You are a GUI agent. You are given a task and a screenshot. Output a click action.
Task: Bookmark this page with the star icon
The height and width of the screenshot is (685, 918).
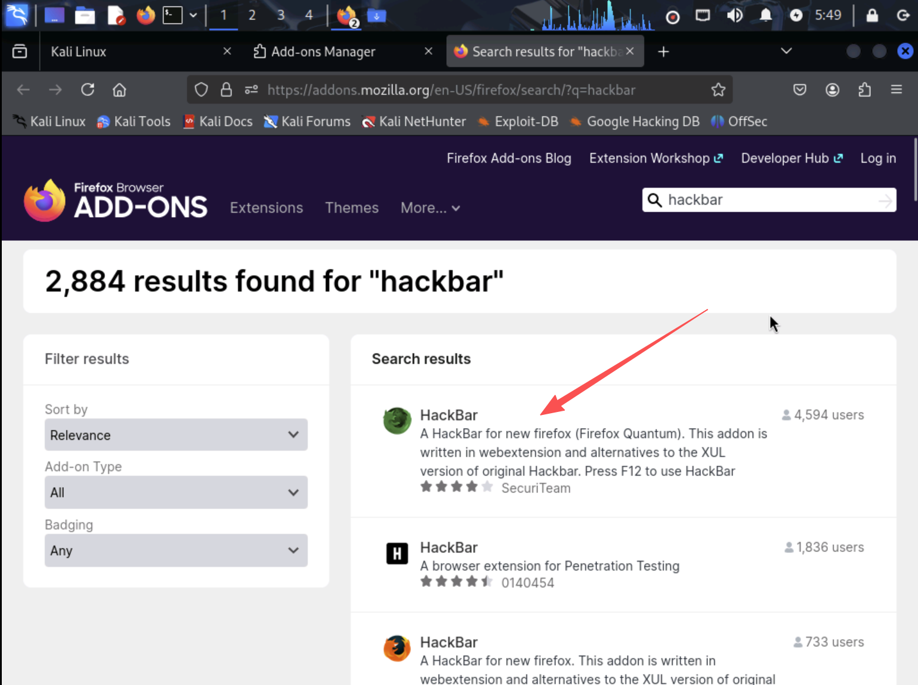tap(718, 90)
